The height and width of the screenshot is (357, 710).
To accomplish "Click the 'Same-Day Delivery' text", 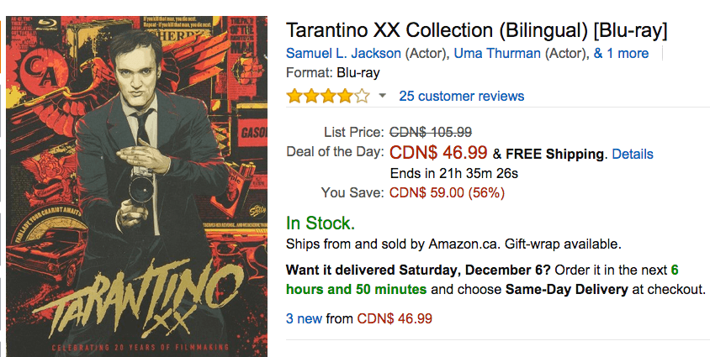I will pos(566,289).
